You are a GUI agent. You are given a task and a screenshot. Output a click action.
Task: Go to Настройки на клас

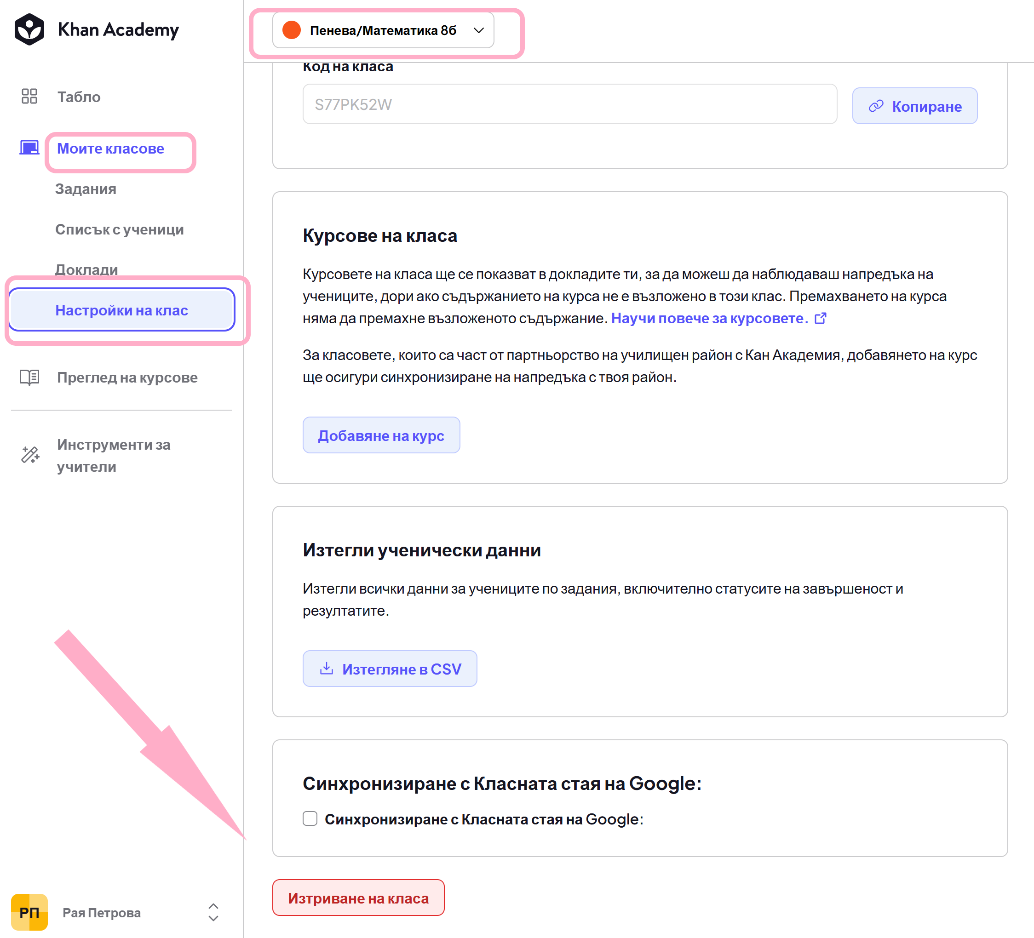pyautogui.click(x=122, y=310)
